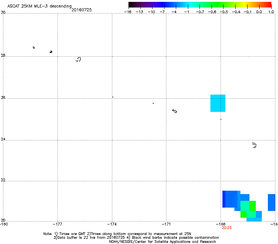
Task: Click the color bar label 0.0
Action: point(259,12)
